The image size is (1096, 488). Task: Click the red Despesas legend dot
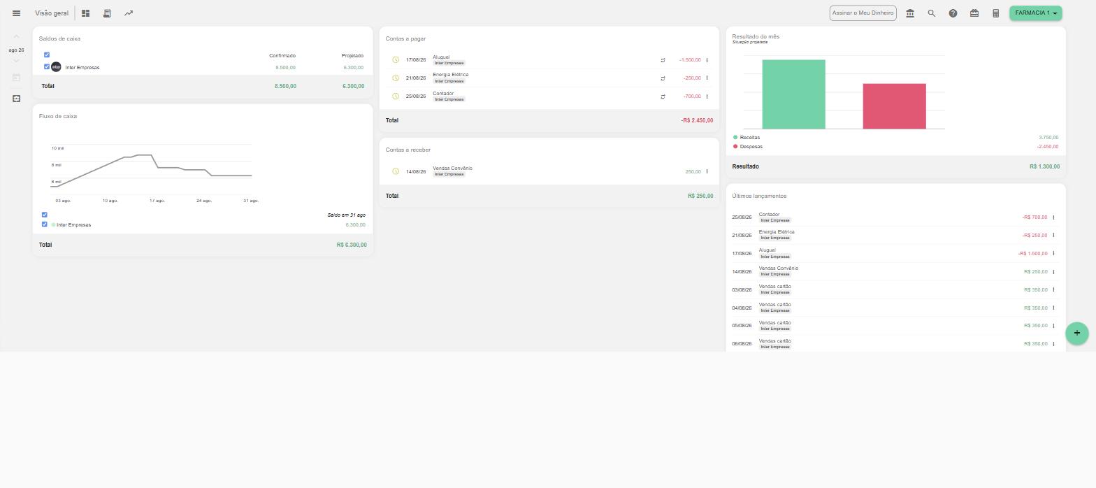click(735, 146)
